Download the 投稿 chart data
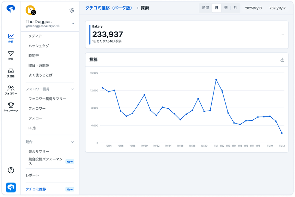This screenshot has height=197, width=295. coord(282,60)
